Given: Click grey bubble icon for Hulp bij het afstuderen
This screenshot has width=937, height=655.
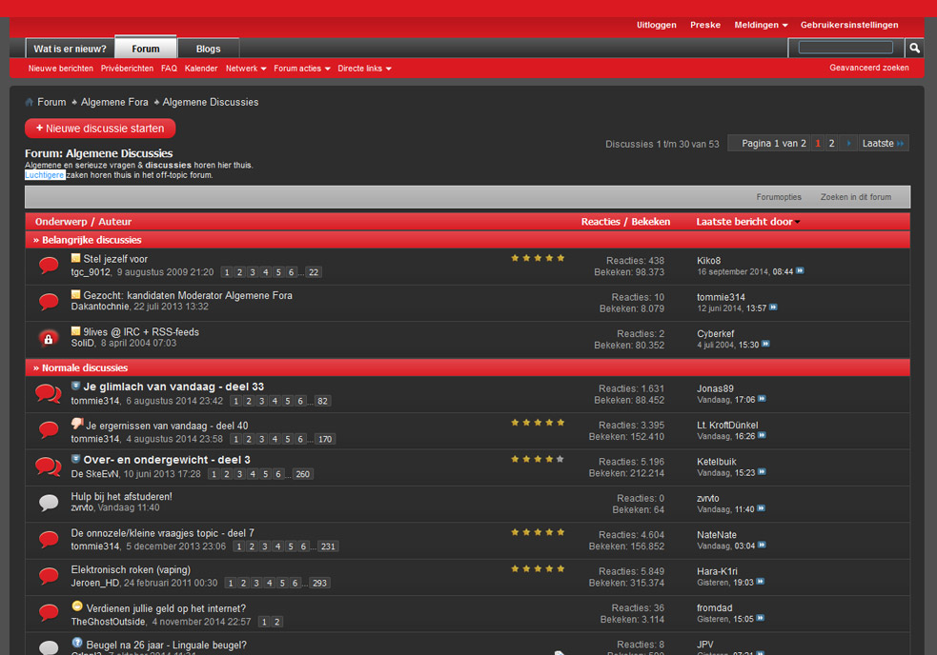Looking at the screenshot, I should (x=49, y=503).
